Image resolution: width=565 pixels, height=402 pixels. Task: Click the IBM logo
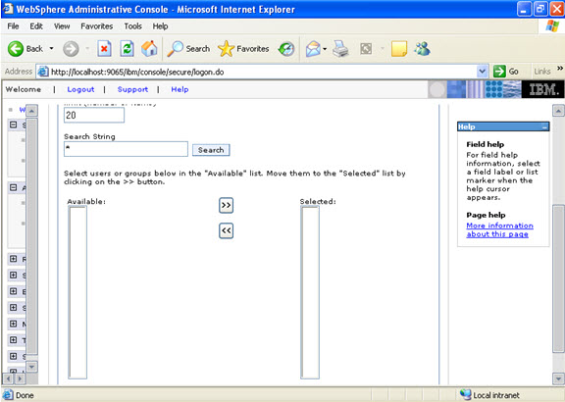pos(543,89)
